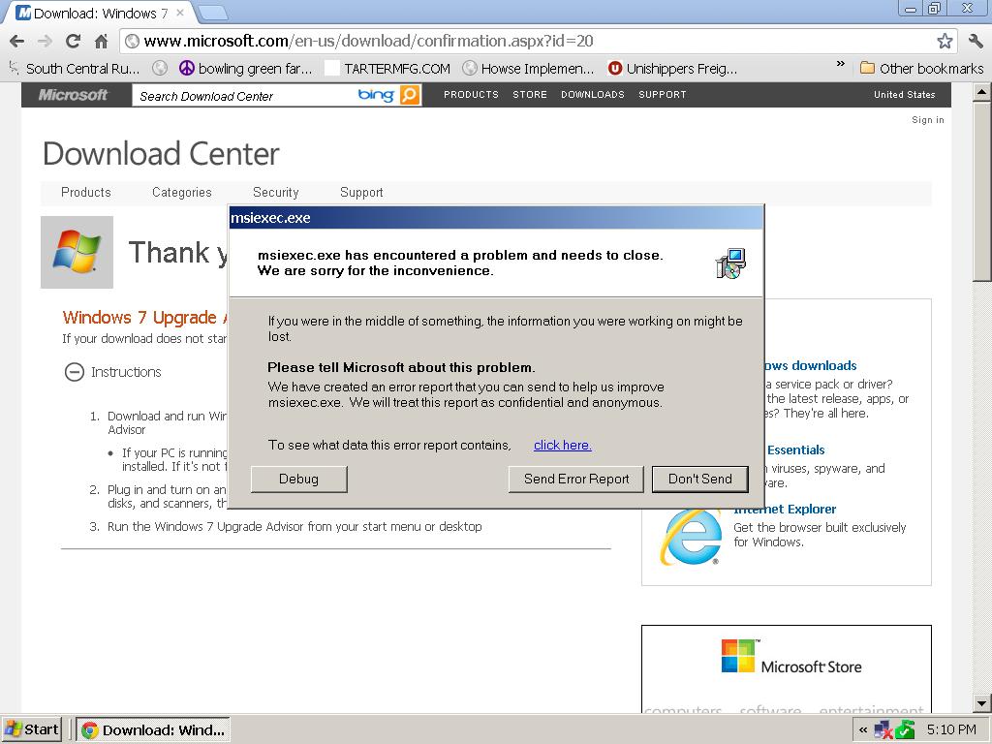Image resolution: width=992 pixels, height=744 pixels.
Task: Select the Categories tab in Download Center
Action: pos(181,193)
